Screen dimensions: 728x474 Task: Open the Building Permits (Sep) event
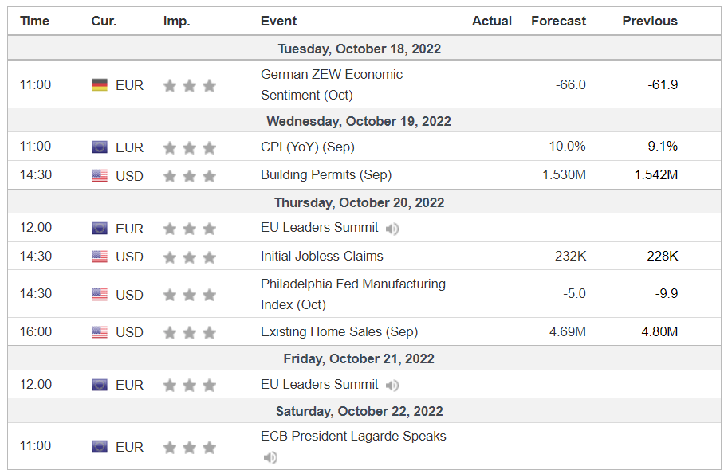tap(326, 174)
